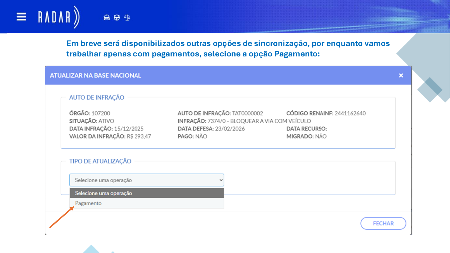The height and width of the screenshot is (253, 450).
Task: Close the Atualizar na Base Nacional dialog
Action: tap(401, 75)
